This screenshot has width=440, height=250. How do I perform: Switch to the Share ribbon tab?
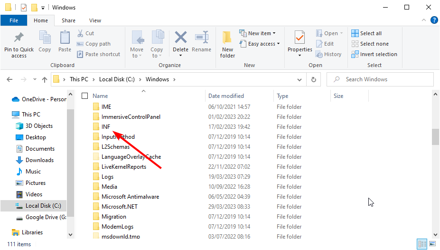68,20
